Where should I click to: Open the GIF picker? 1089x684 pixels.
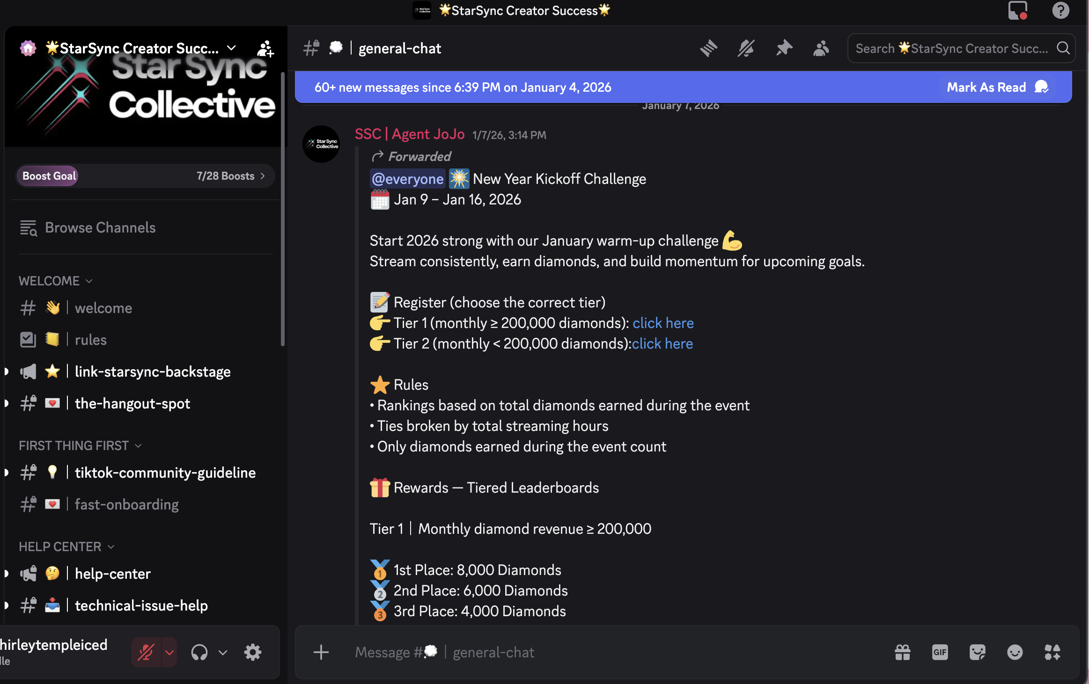coord(940,652)
